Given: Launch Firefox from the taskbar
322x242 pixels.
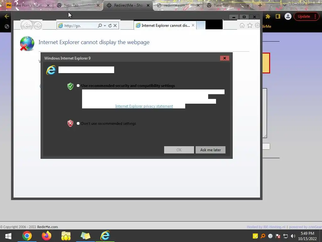Looking at the screenshot, I should tap(47, 236).
